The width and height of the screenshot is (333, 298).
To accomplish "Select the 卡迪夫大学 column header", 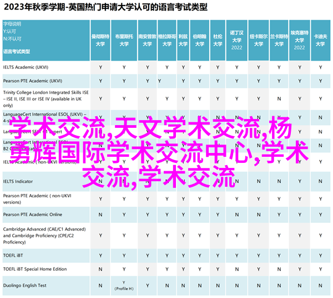I will click(320, 40).
